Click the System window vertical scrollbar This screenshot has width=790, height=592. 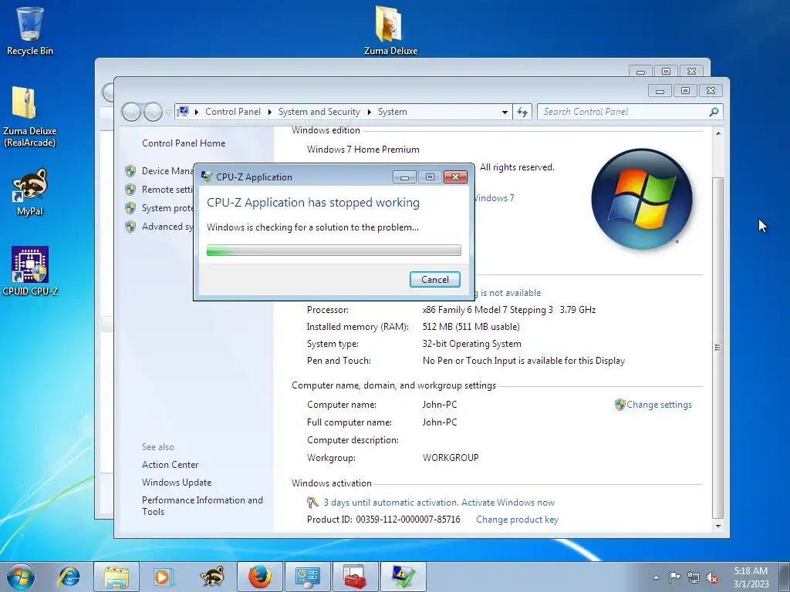coord(718,348)
